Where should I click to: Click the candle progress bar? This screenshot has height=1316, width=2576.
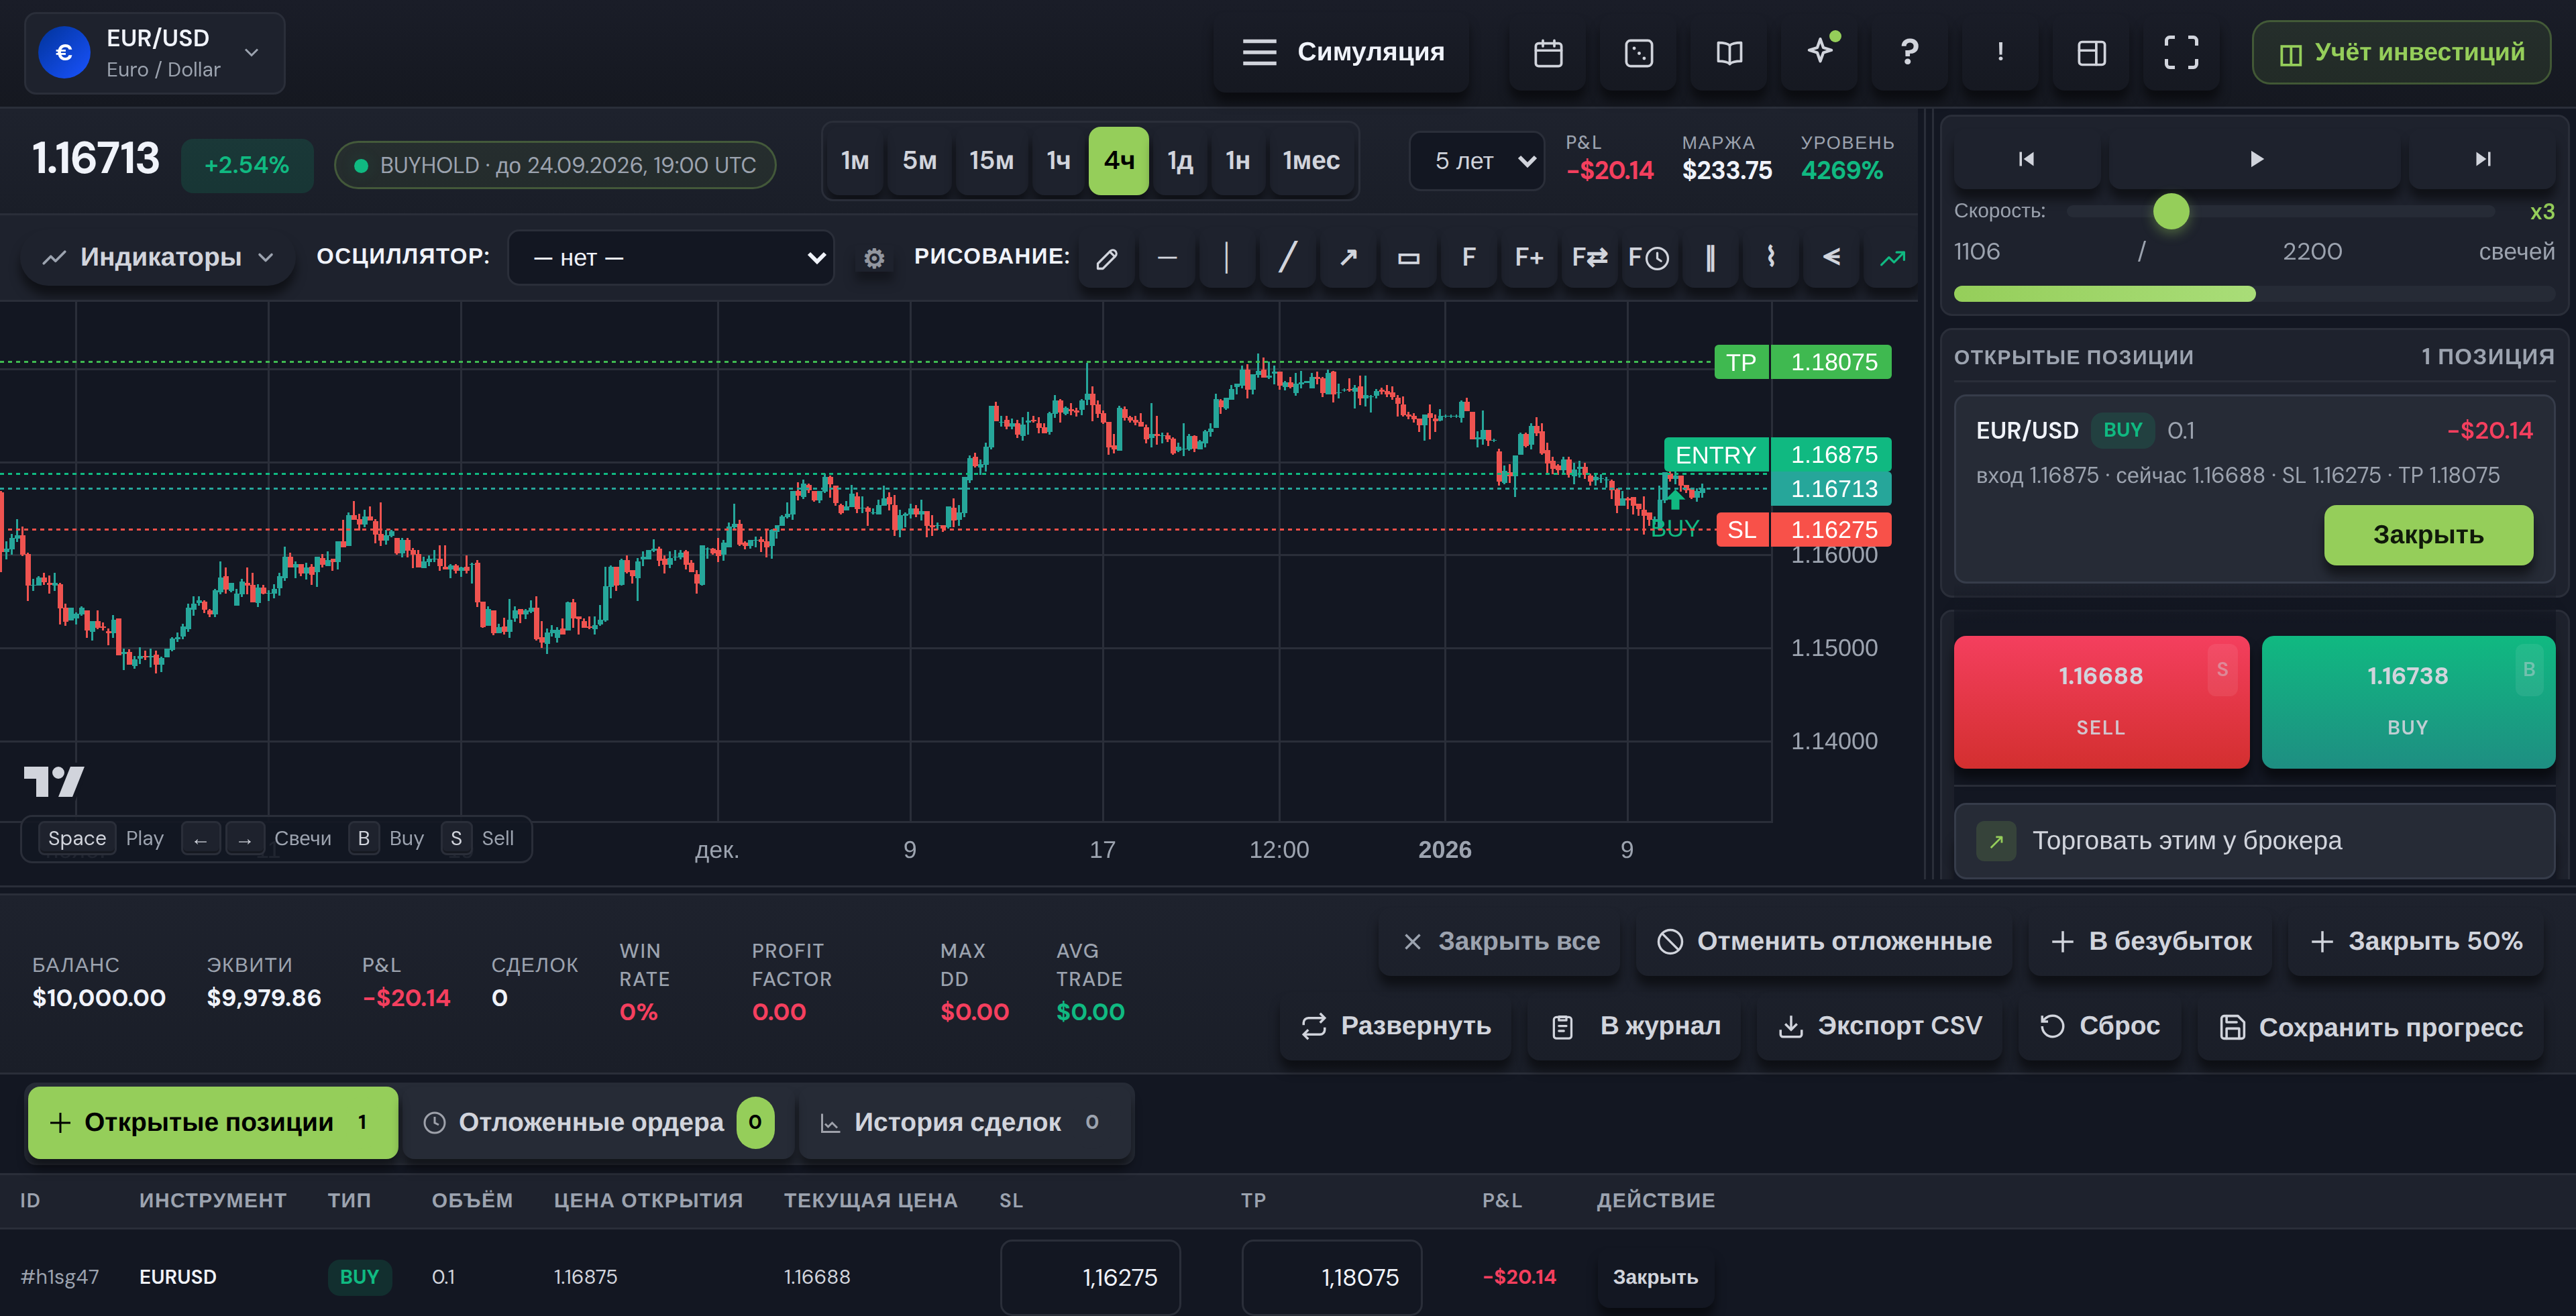coord(2254,294)
